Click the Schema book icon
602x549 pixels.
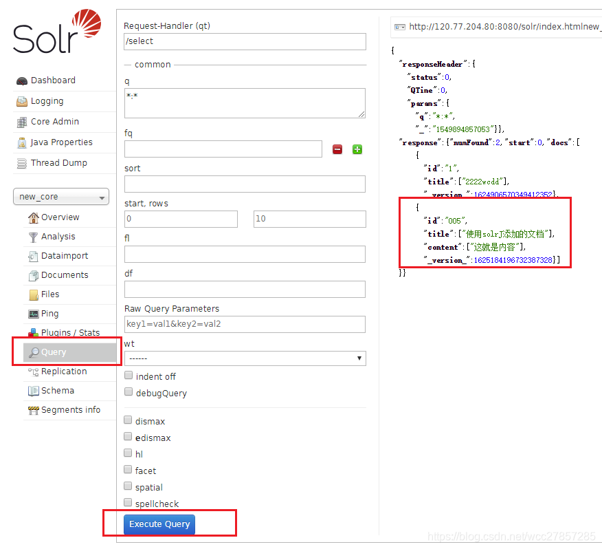[34, 391]
